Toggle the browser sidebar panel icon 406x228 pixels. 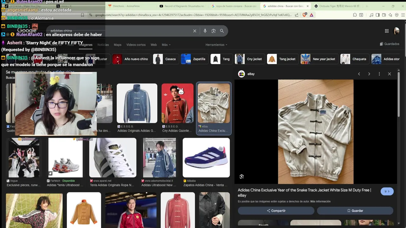click(x=378, y=15)
